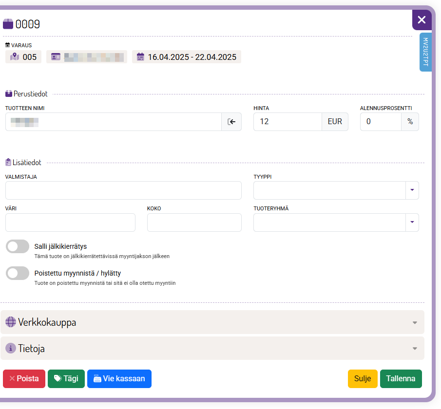
Task: Click the Vie kassaan button
Action: 119,379
